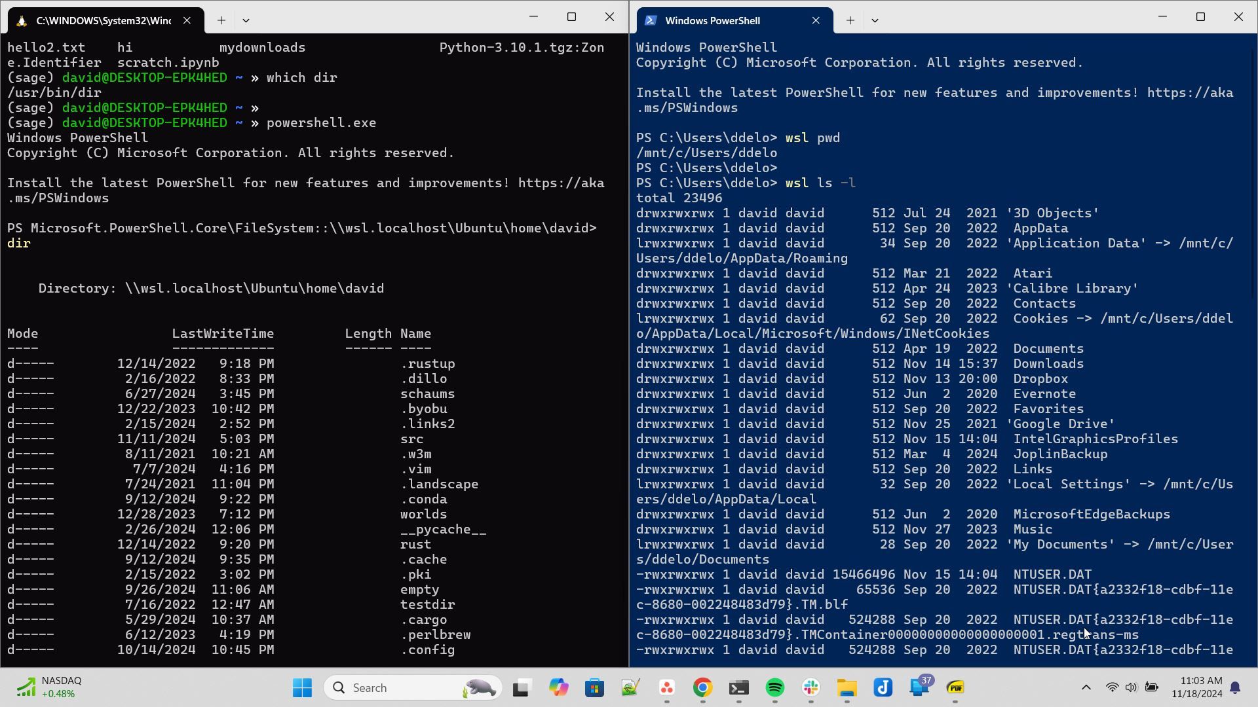Launch Google Chrome from the taskbar
Image resolution: width=1258 pixels, height=707 pixels.
tap(702, 687)
